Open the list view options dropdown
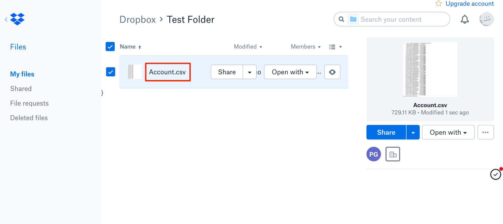This screenshot has height=224, width=503. coord(335,47)
